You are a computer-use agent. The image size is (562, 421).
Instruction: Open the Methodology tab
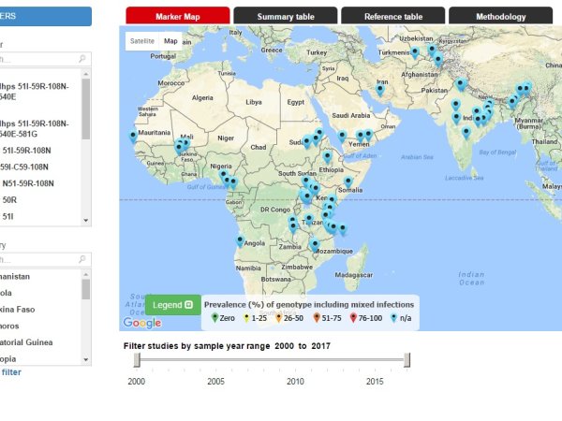click(500, 16)
